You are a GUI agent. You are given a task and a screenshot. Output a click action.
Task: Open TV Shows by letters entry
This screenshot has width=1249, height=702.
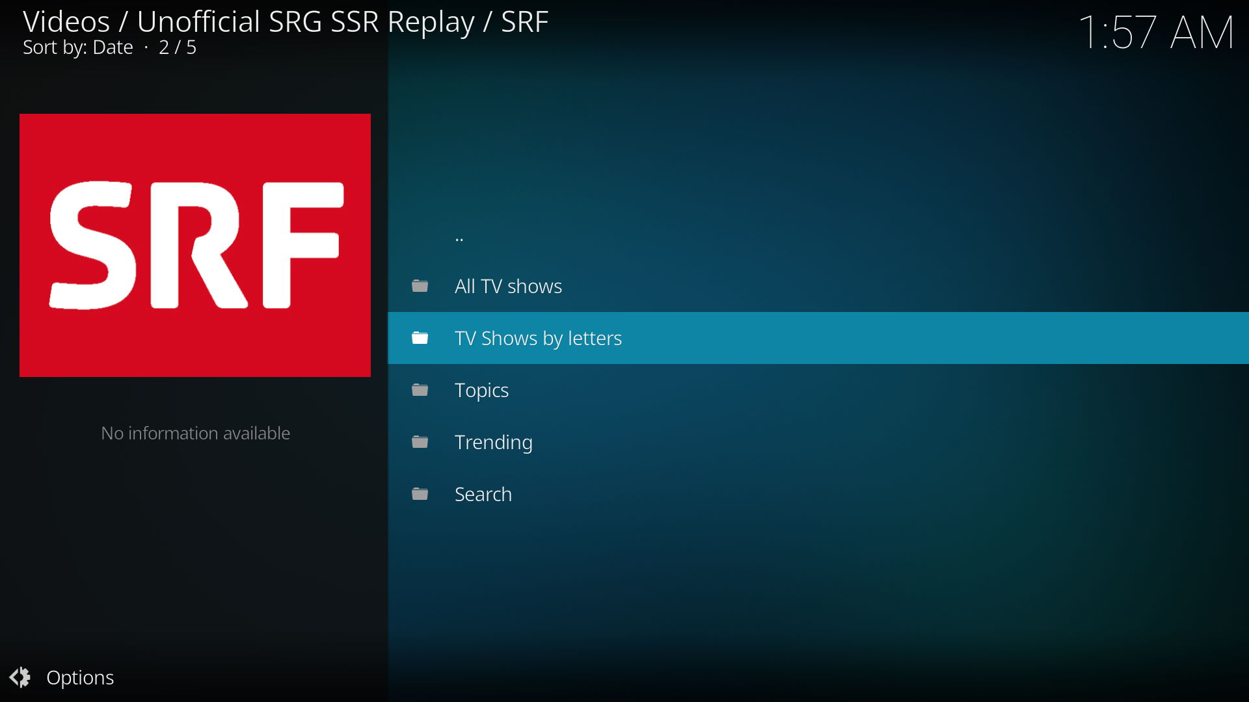point(538,338)
